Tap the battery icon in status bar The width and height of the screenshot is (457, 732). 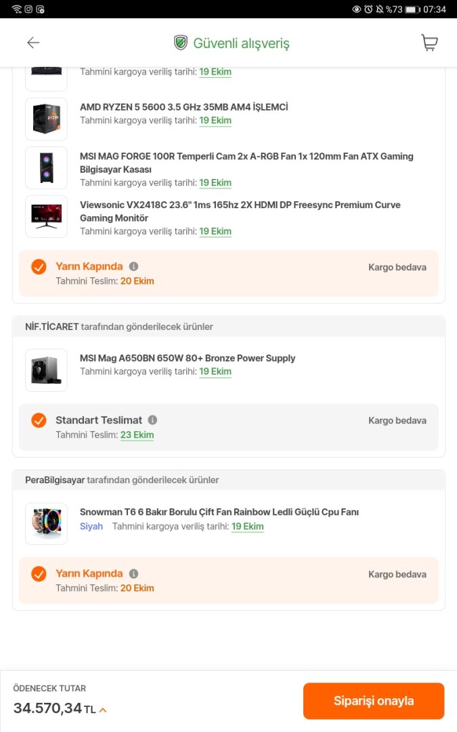pyautogui.click(x=413, y=9)
